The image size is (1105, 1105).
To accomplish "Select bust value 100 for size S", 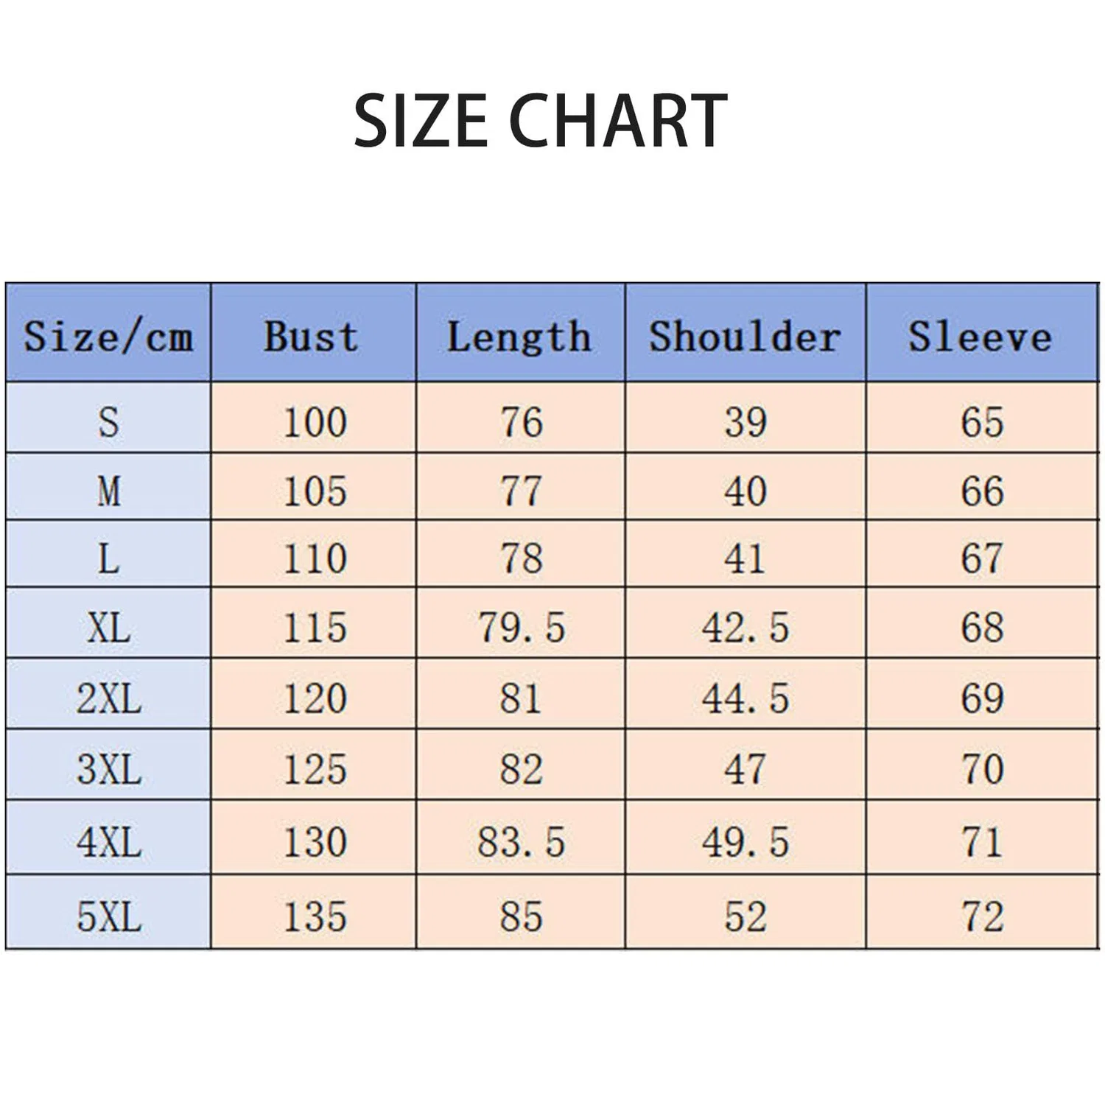I will [x=315, y=422].
